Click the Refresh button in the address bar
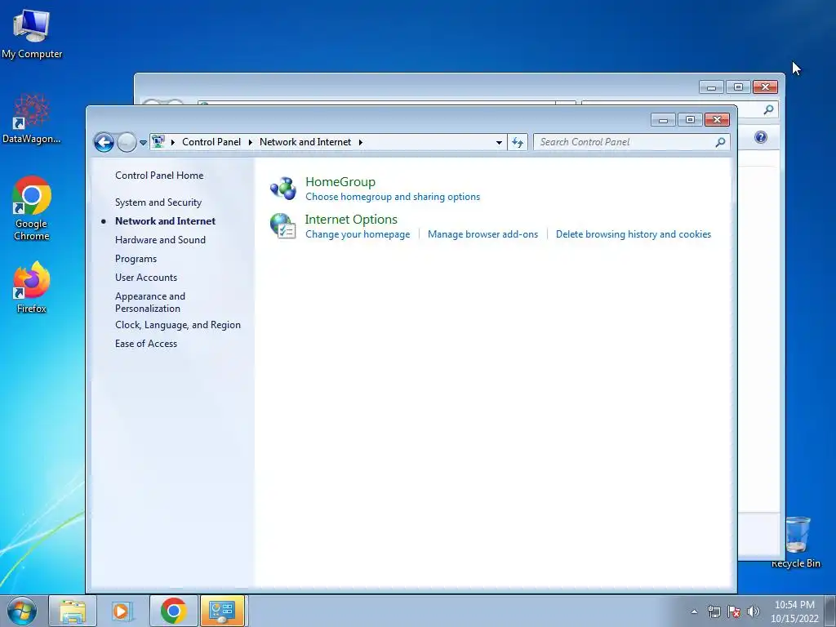This screenshot has height=627, width=836. (517, 142)
